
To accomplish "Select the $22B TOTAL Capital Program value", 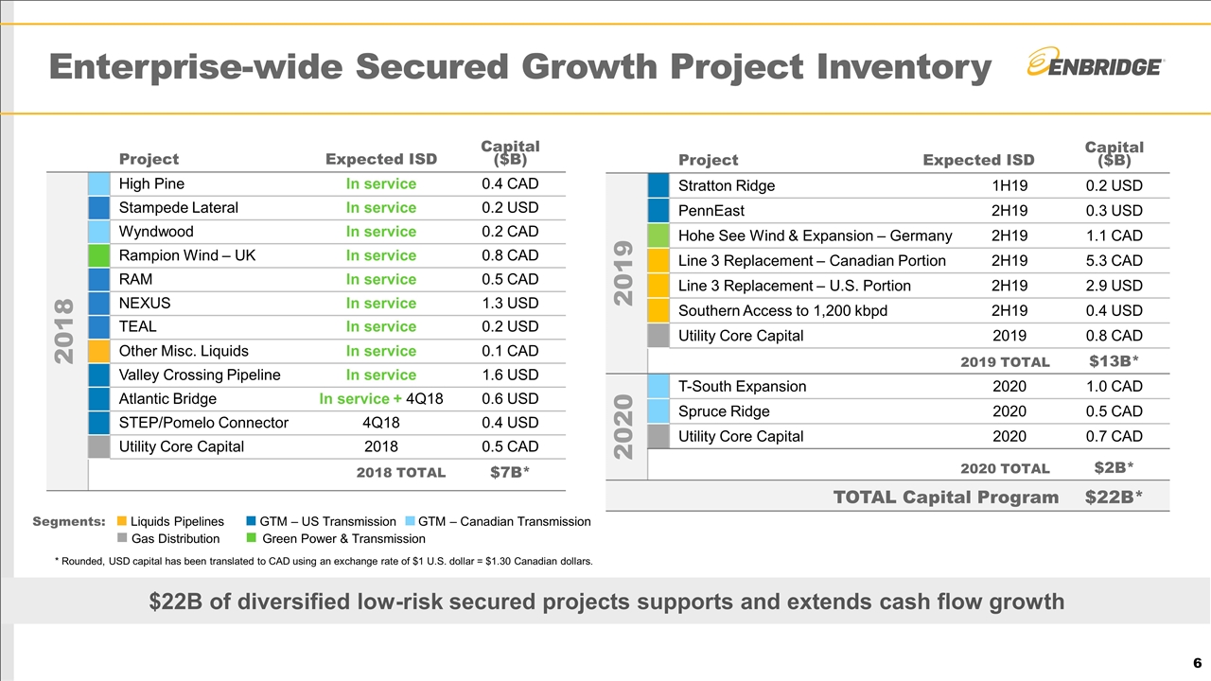I will tap(1114, 498).
